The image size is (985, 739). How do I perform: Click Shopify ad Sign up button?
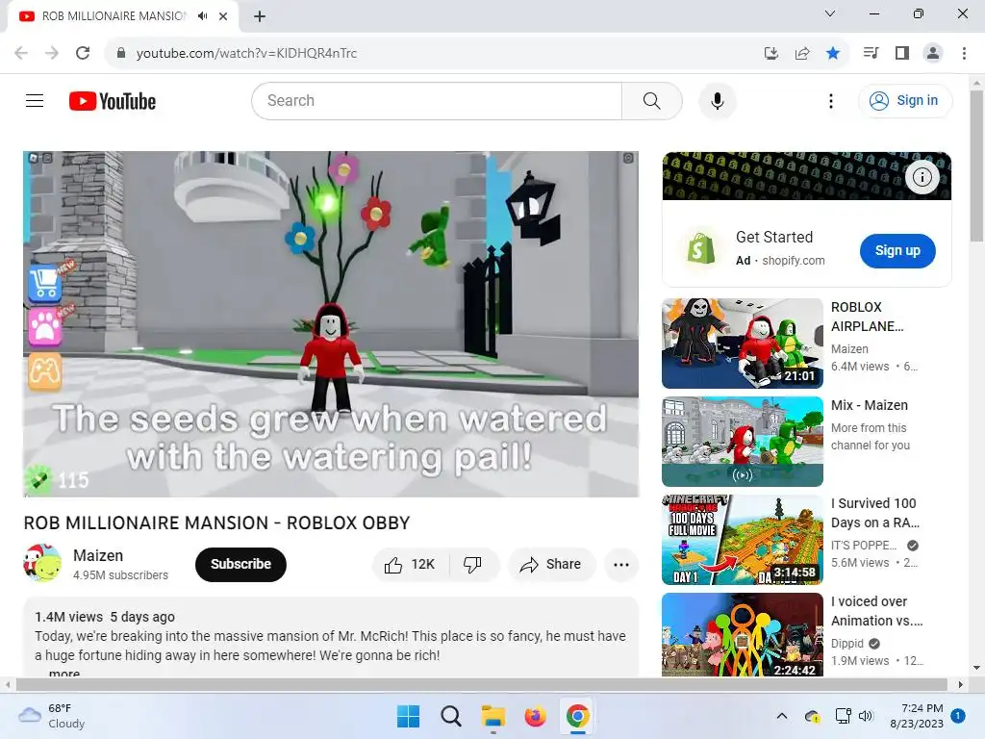click(897, 251)
